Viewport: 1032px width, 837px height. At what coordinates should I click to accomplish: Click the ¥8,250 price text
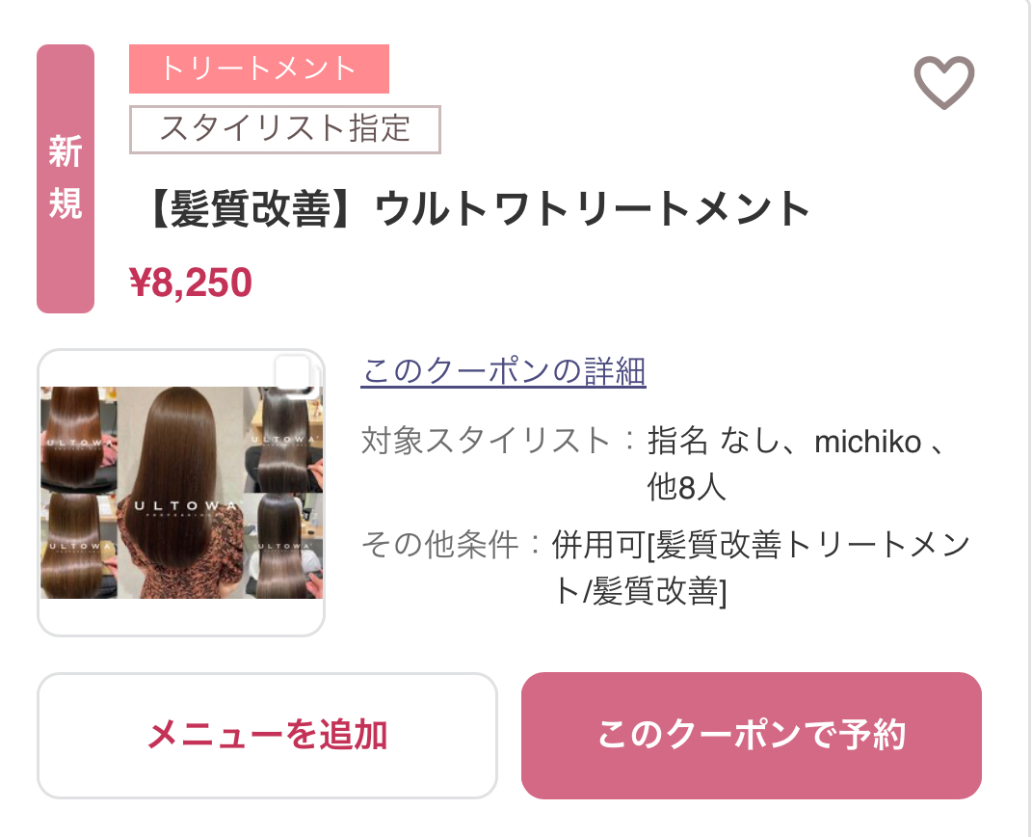[x=191, y=283]
